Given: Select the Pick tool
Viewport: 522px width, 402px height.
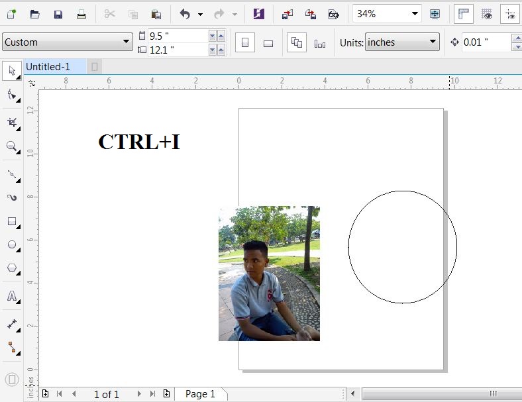Looking at the screenshot, I should [x=12, y=71].
